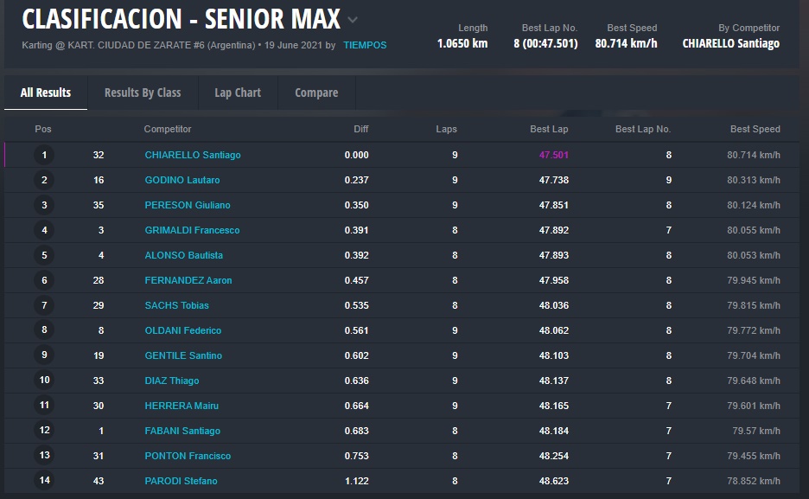
Task: Click the position 14 circle badge
Action: pos(44,481)
